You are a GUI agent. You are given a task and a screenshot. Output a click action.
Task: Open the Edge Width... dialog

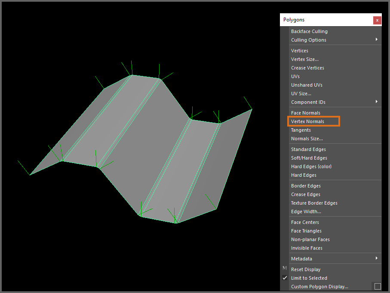306,211
